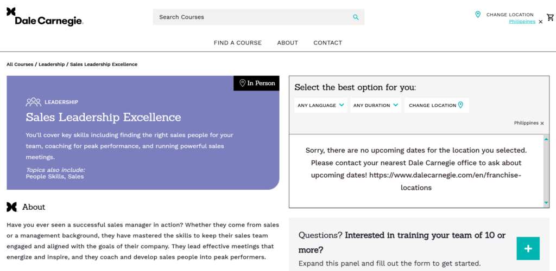Go to Leadership breadcrumb
556x271 pixels.
52,64
